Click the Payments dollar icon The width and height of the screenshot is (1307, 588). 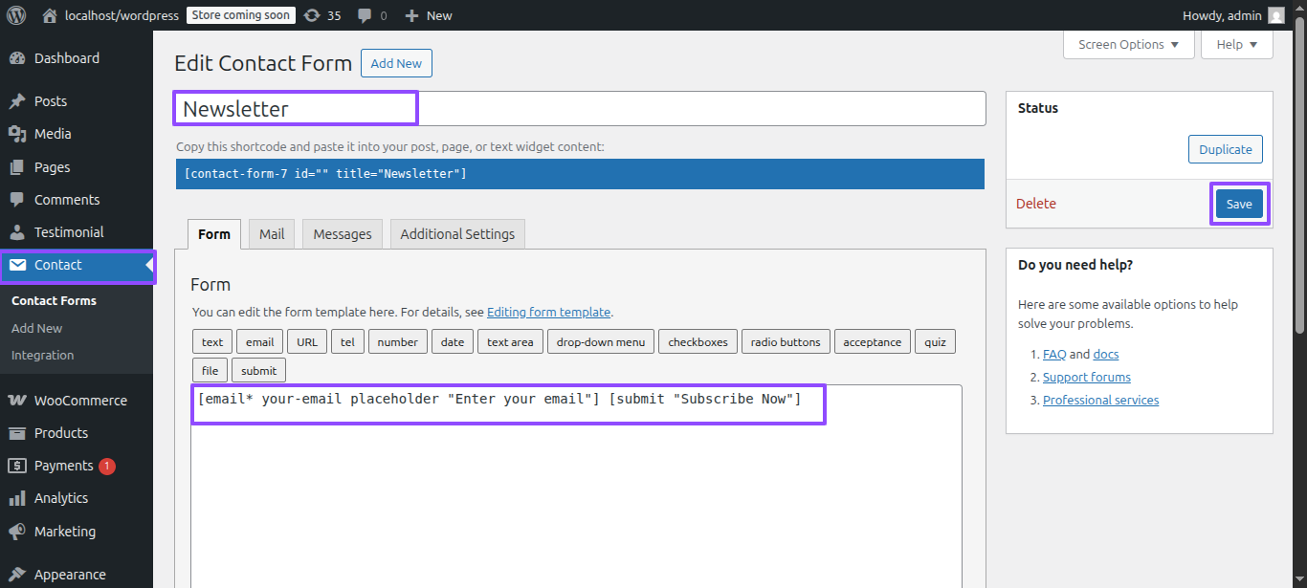(x=17, y=466)
